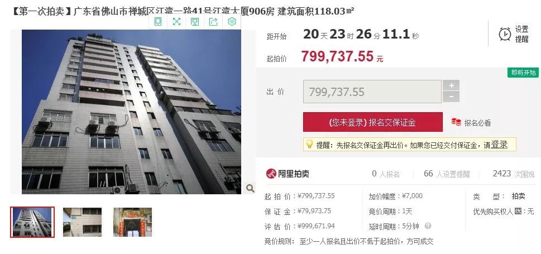The image size is (541, 254).
Task: Click the gray help icon beside 延时周期
Action: (x=428, y=226)
